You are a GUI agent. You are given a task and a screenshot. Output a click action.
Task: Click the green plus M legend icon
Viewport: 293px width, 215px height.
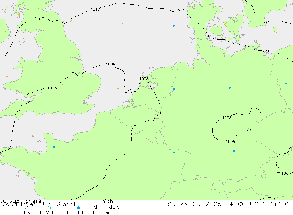39,208
